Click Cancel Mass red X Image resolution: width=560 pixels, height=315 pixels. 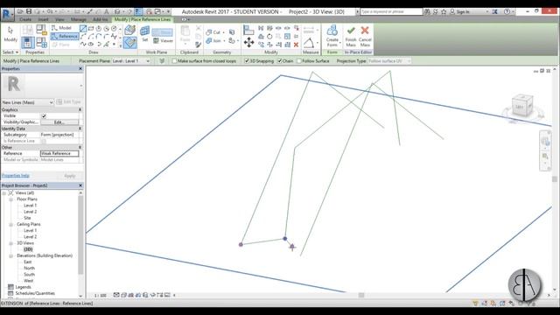click(x=365, y=36)
